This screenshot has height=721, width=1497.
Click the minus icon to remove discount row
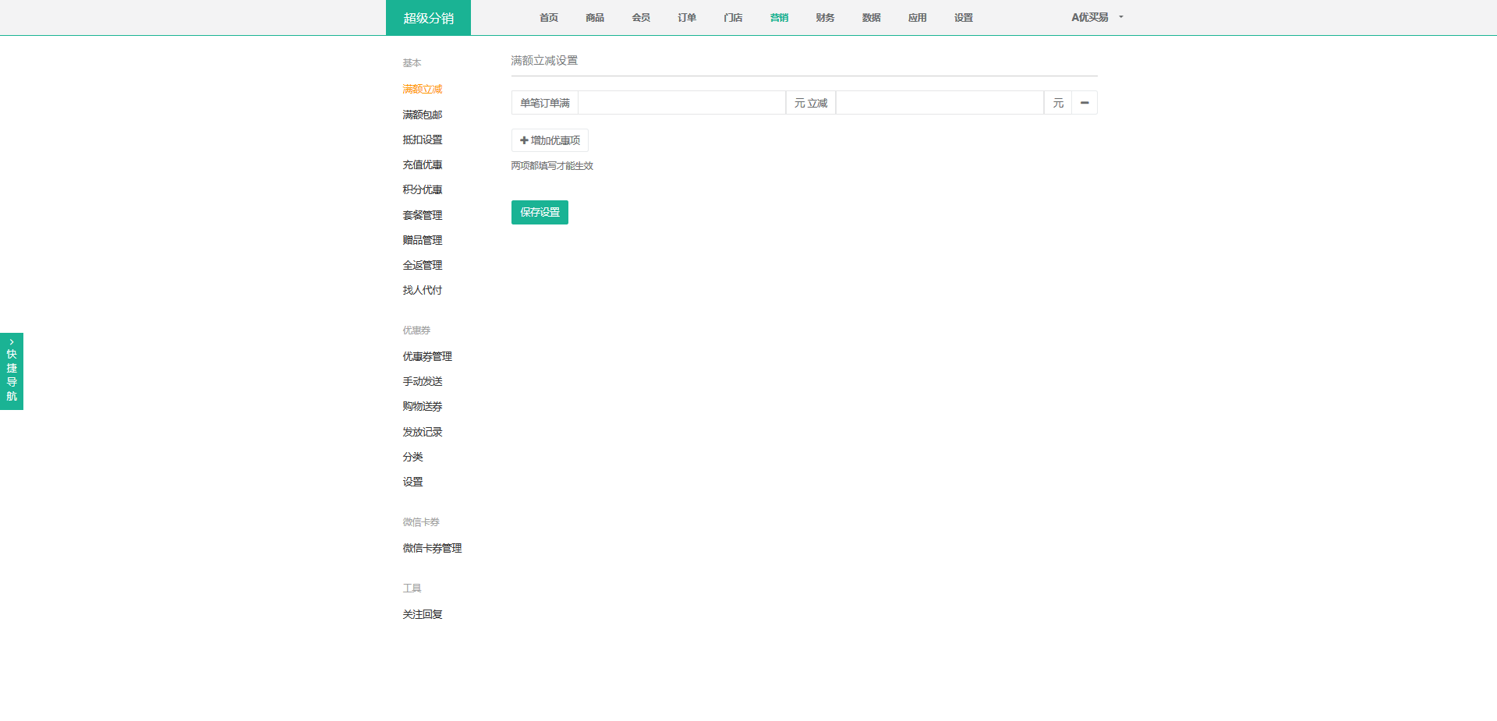[x=1085, y=103]
